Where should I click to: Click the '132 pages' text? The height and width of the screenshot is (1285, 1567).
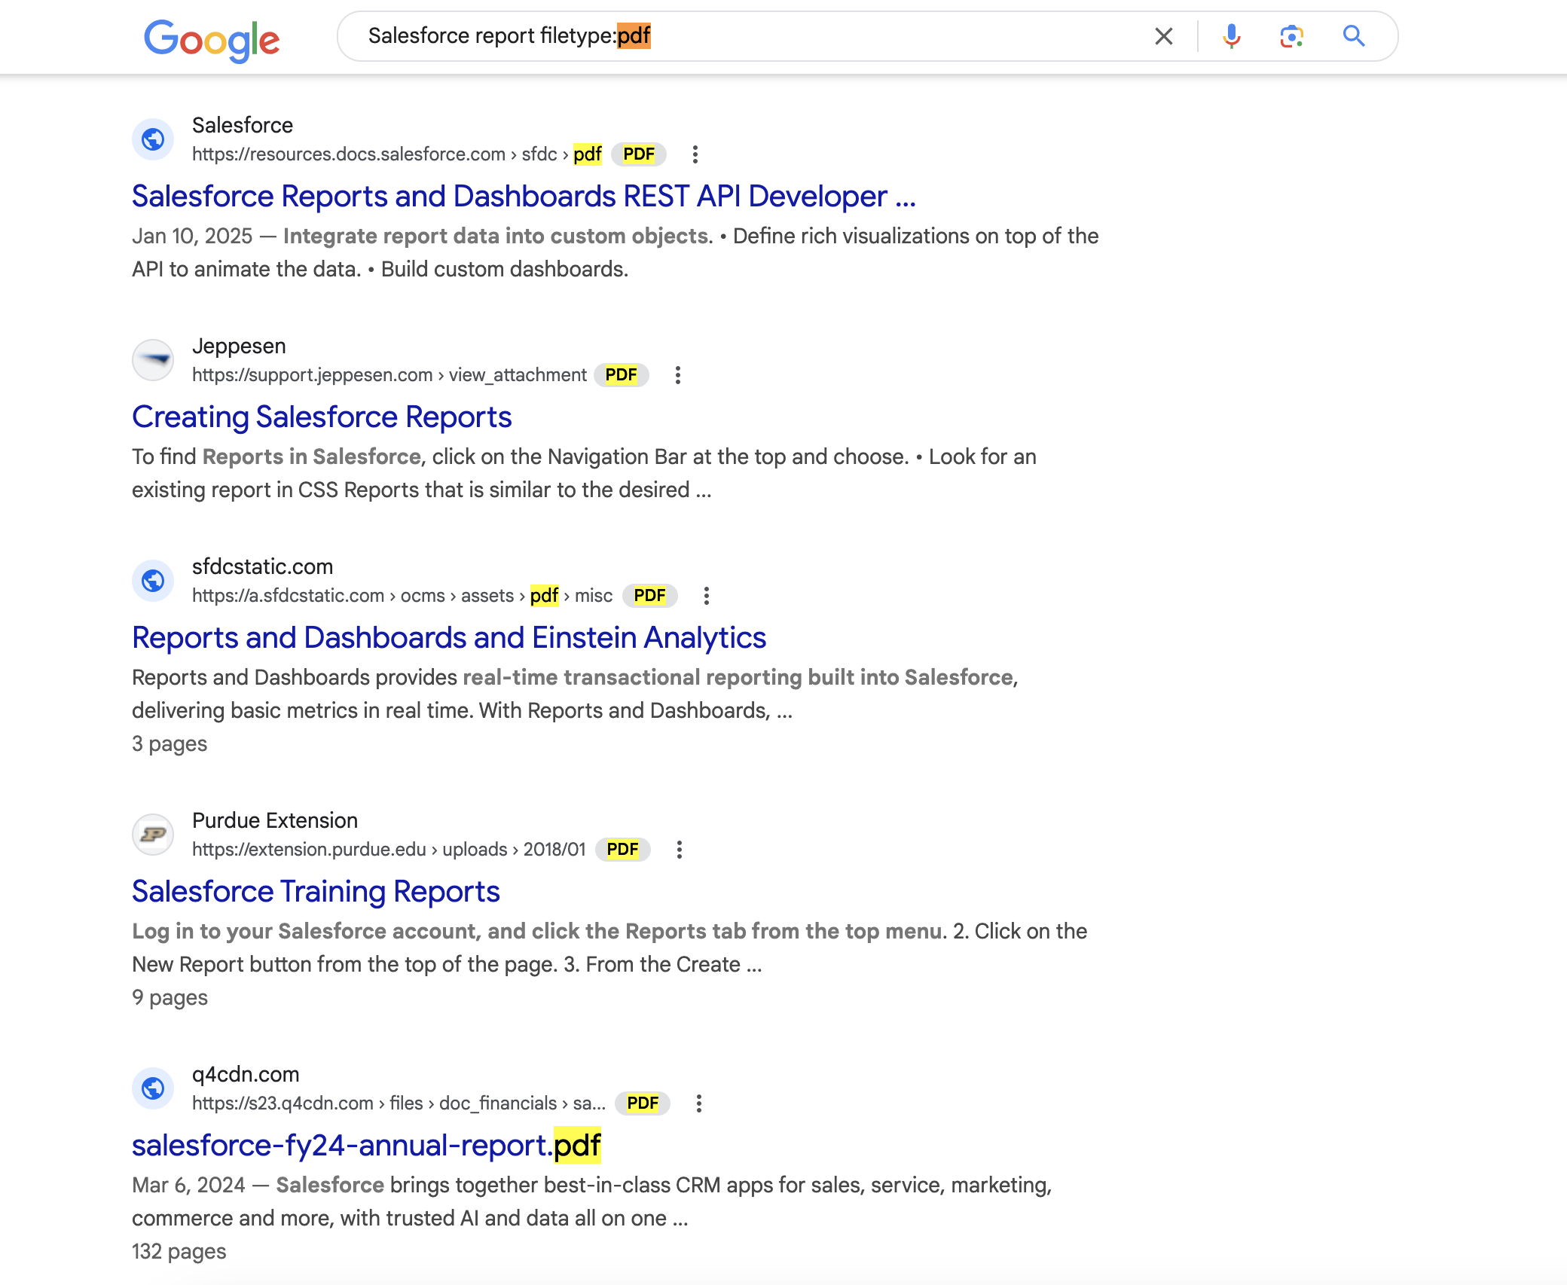coord(179,1252)
